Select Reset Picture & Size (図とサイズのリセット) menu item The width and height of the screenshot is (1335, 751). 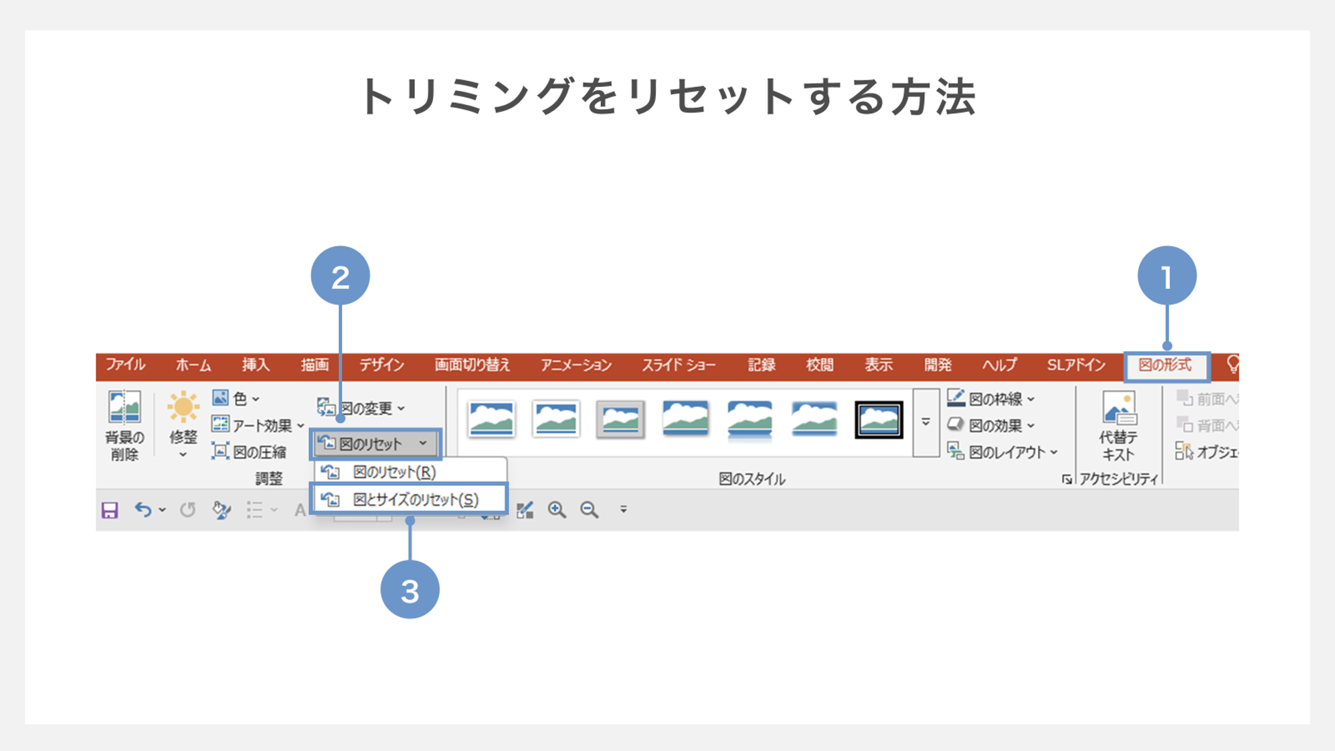click(x=408, y=499)
